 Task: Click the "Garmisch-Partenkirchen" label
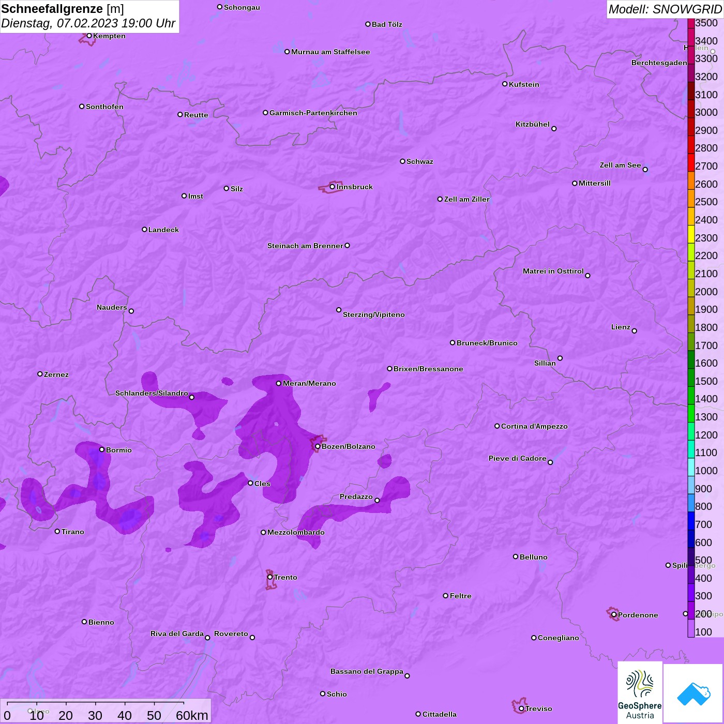click(313, 113)
